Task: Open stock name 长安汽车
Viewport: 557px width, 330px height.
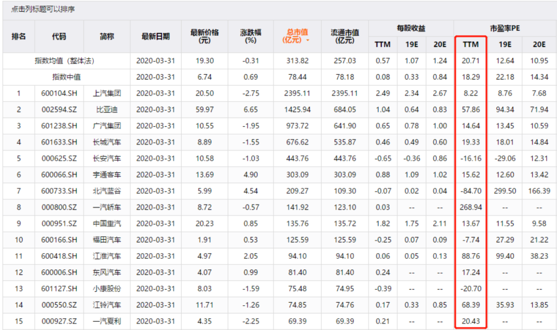Action: (107, 158)
